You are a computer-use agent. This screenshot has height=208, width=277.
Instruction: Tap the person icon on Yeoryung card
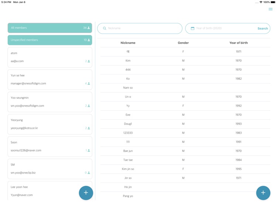(x=89, y=128)
